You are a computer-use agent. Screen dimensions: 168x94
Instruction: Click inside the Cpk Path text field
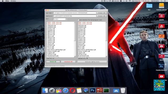pyautogui.click(x=75, y=13)
